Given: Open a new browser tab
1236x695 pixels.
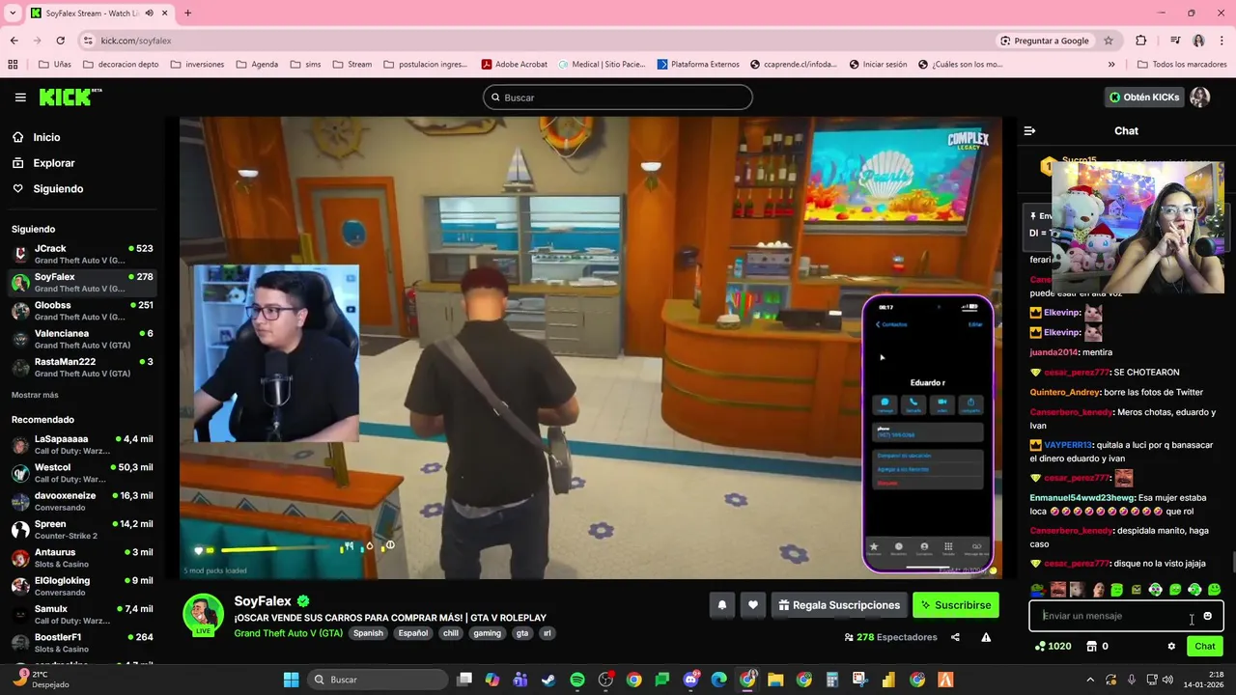Looking at the screenshot, I should coord(187,14).
